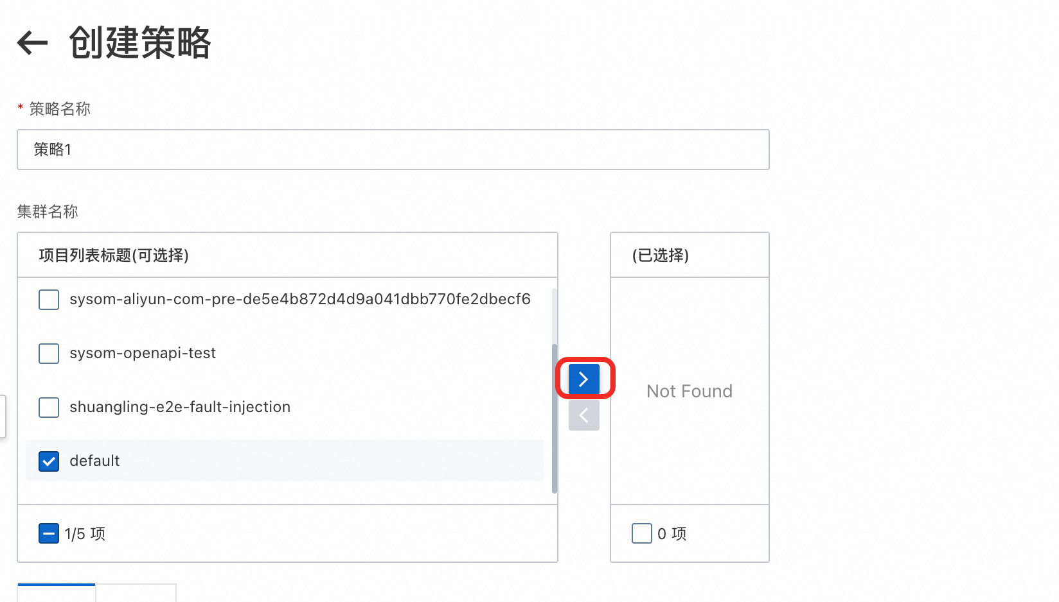Move selected items right with chevron button
The height and width of the screenshot is (602, 1059).
point(583,379)
